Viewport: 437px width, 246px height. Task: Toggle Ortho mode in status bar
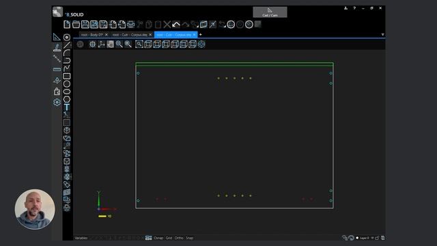pos(179,238)
